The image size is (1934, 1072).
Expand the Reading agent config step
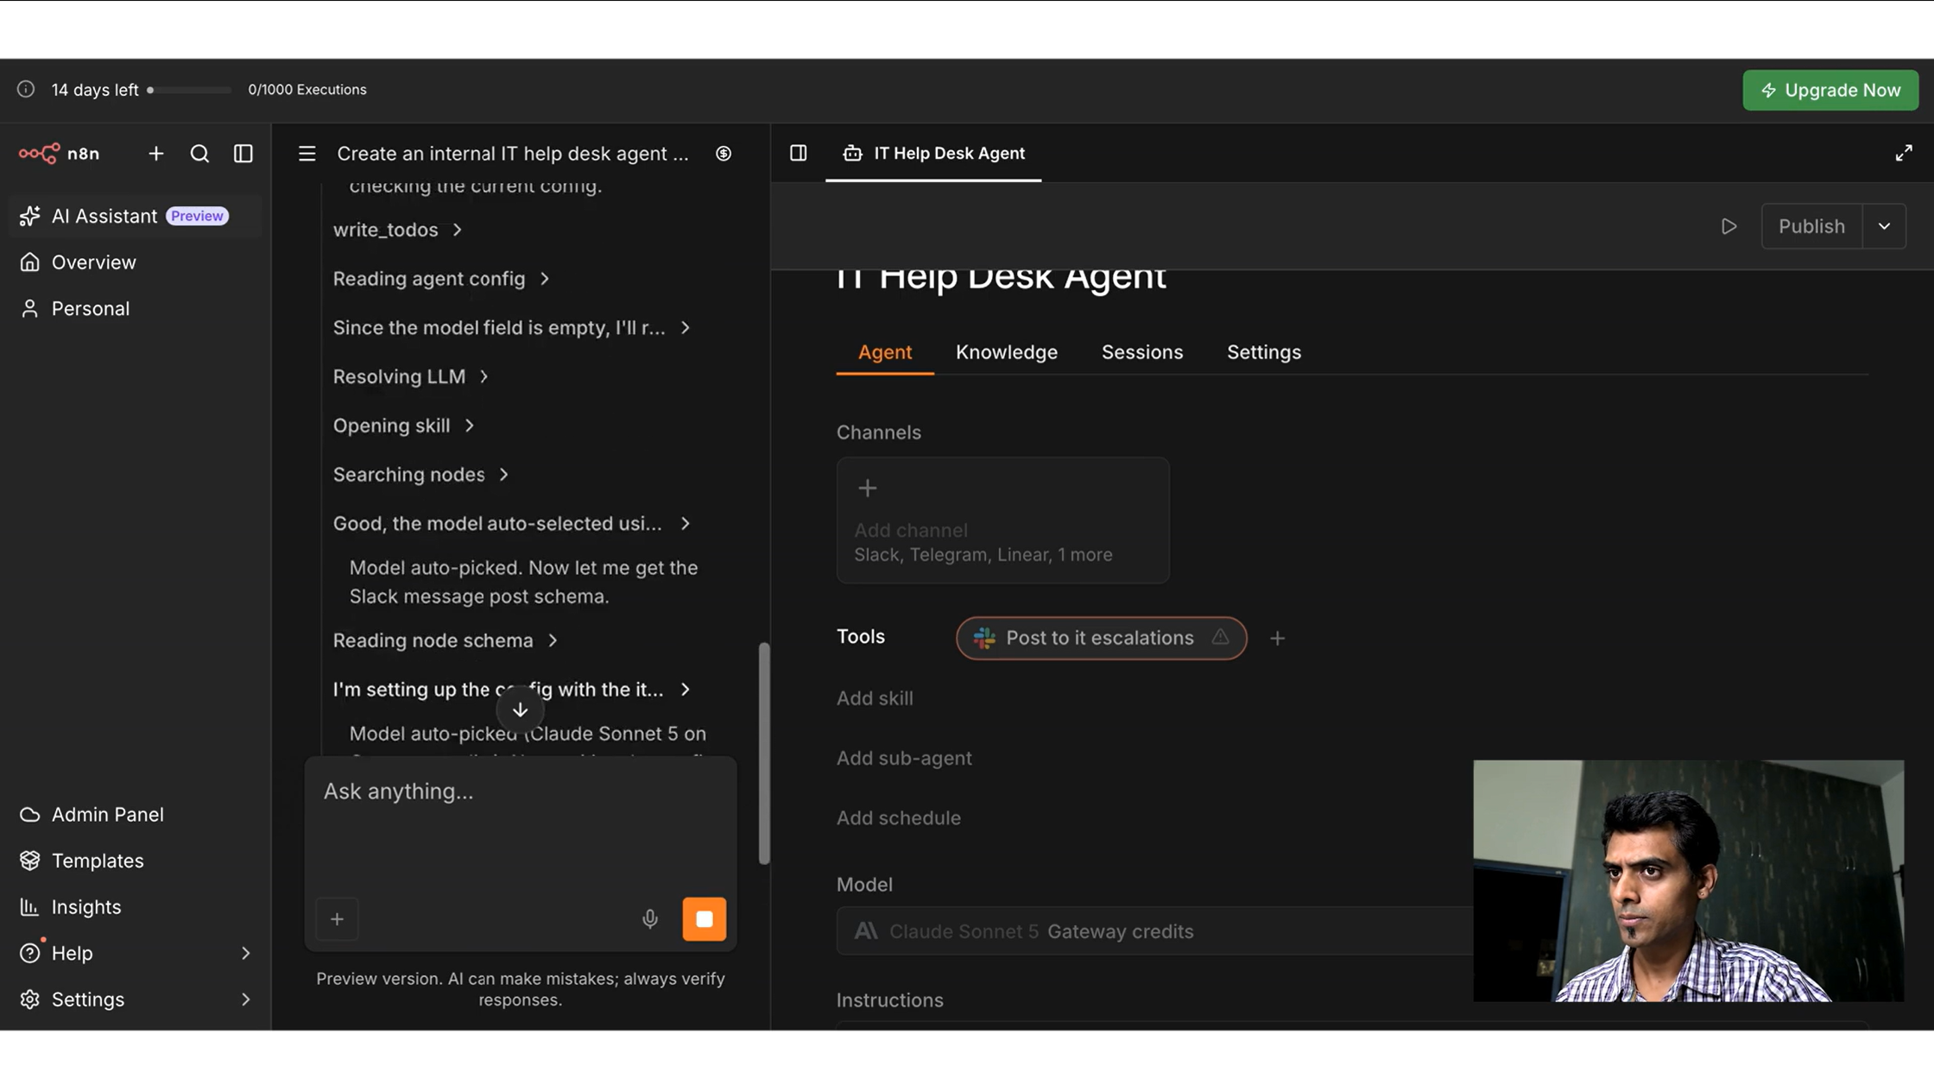[x=441, y=279]
